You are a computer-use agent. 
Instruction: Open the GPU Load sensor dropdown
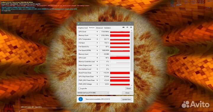click(97, 58)
